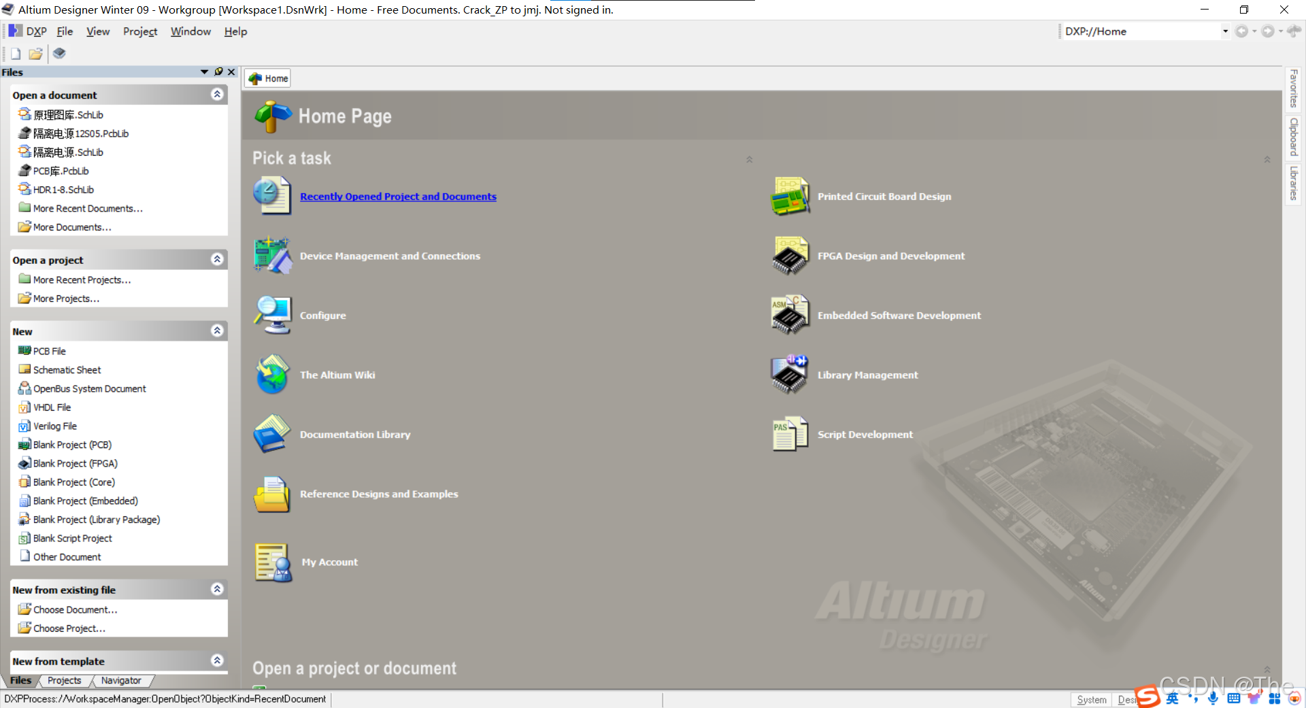Open the Files panel options dropdown arrow
The image size is (1306, 708).
204,71
